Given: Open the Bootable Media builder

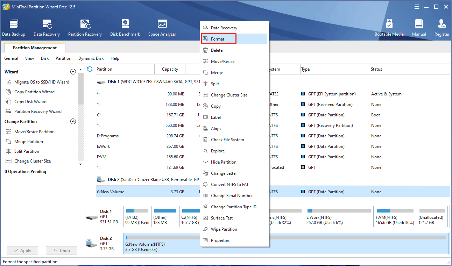Looking at the screenshot, I should (389, 28).
